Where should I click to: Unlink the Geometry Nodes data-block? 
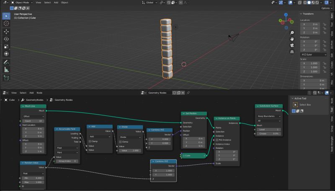183,93
